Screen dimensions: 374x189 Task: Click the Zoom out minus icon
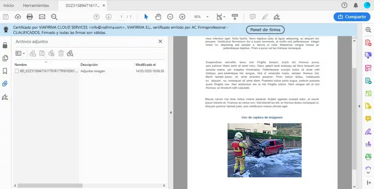170,17
